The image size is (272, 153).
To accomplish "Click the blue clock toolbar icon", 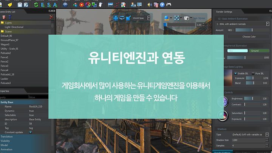I will click(x=65, y=5).
